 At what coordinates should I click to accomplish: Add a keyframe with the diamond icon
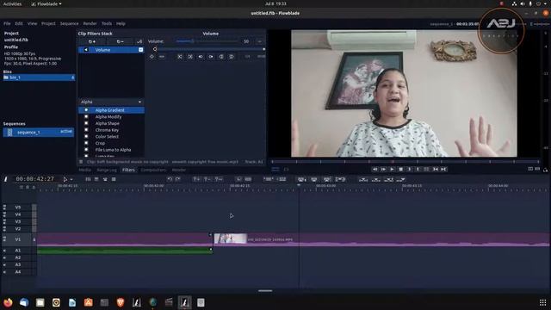click(x=152, y=57)
